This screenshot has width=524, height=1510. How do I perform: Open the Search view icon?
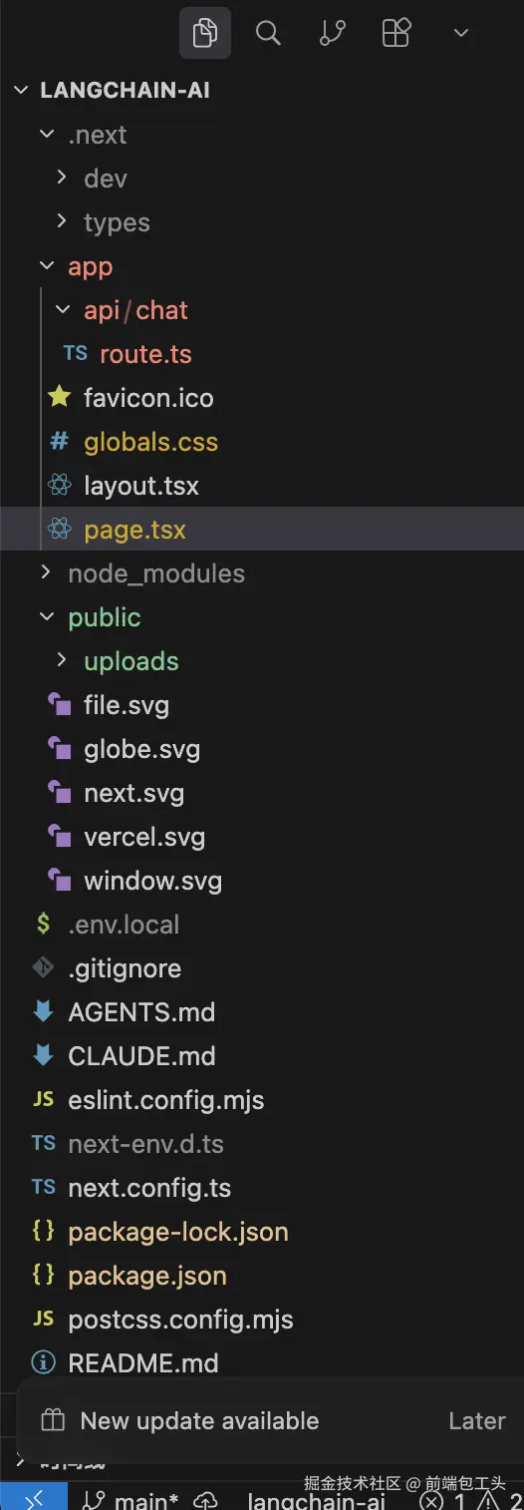(x=268, y=33)
